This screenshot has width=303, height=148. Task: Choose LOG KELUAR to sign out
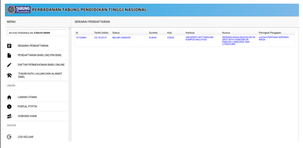26,137
